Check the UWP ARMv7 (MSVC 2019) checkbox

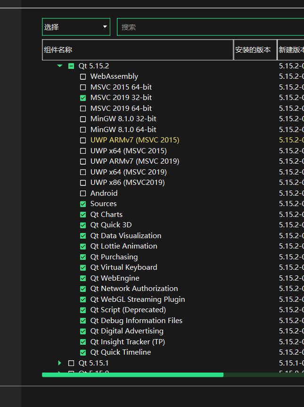pyautogui.click(x=83, y=161)
